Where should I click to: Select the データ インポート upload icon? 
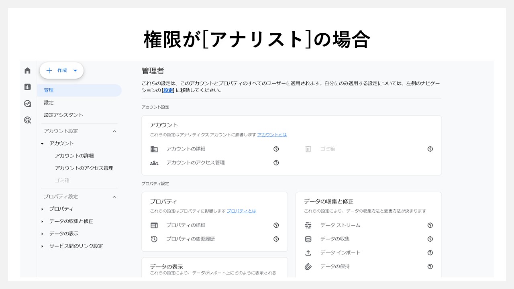(308, 252)
